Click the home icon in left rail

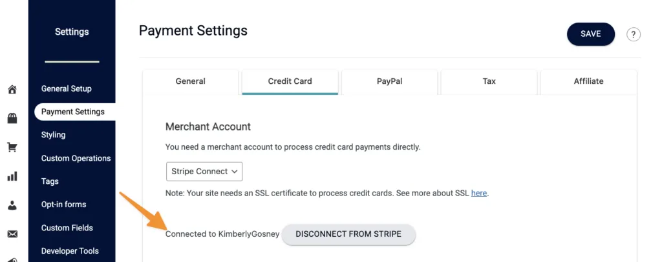[x=12, y=90]
